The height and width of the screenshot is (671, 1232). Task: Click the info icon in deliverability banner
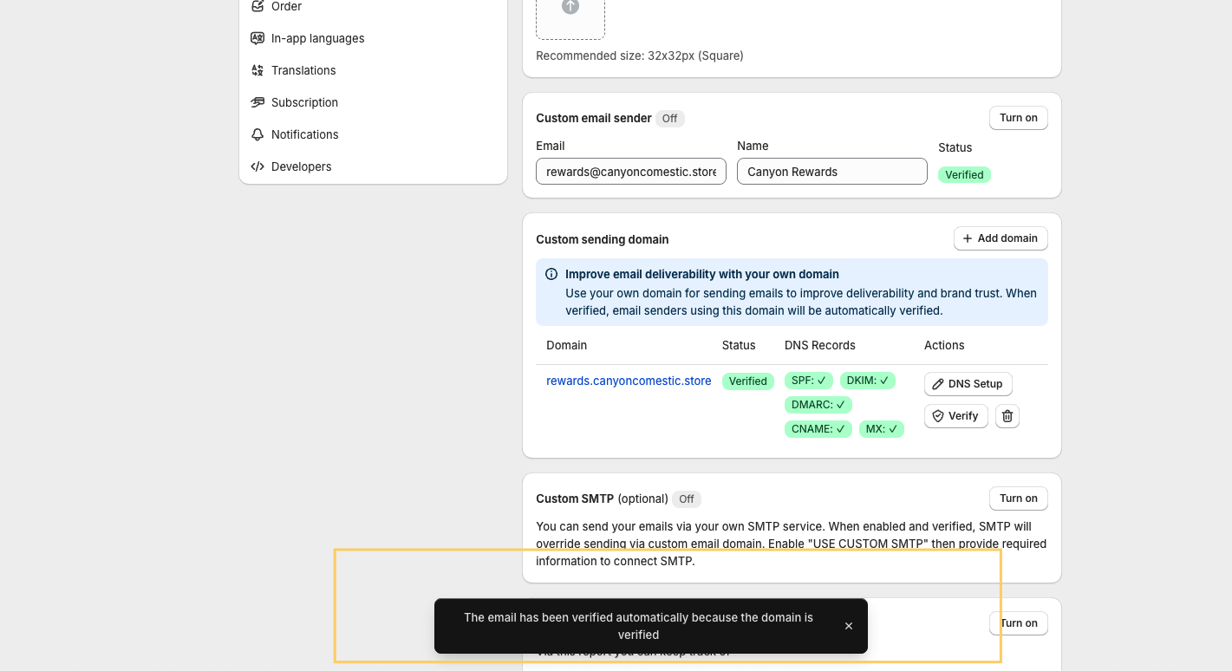point(551,274)
